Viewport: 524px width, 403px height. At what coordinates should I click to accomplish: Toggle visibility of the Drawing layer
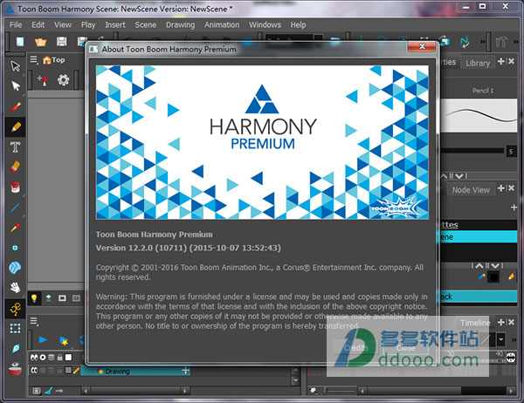34,370
